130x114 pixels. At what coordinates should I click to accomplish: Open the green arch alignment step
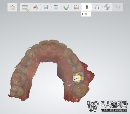pos(66,7)
